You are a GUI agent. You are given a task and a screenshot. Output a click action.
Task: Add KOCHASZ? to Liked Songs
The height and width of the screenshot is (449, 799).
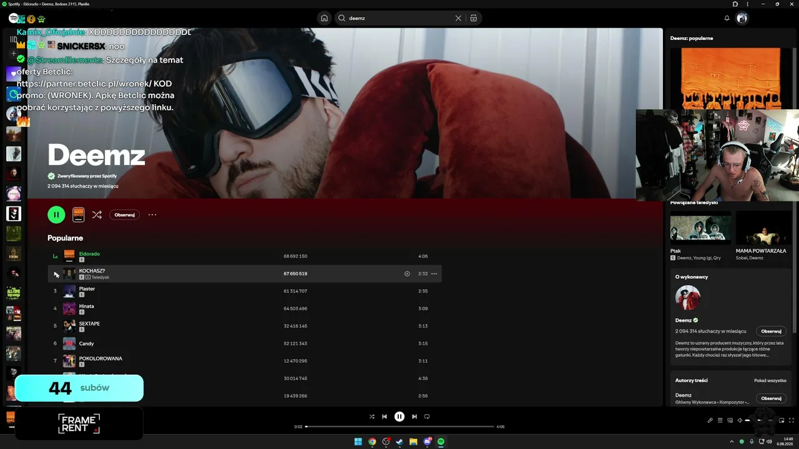pos(407,274)
